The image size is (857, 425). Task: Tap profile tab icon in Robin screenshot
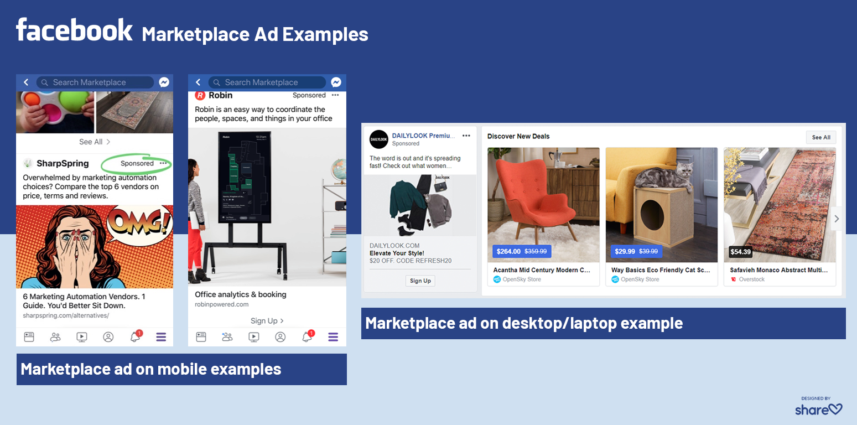tap(281, 336)
